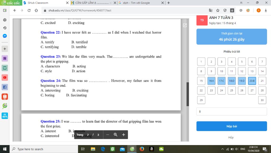Select answered question 18:D

(x=232, y=81)
